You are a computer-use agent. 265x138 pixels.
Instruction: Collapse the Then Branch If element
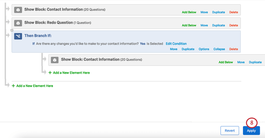pyautogui.click(x=219, y=49)
